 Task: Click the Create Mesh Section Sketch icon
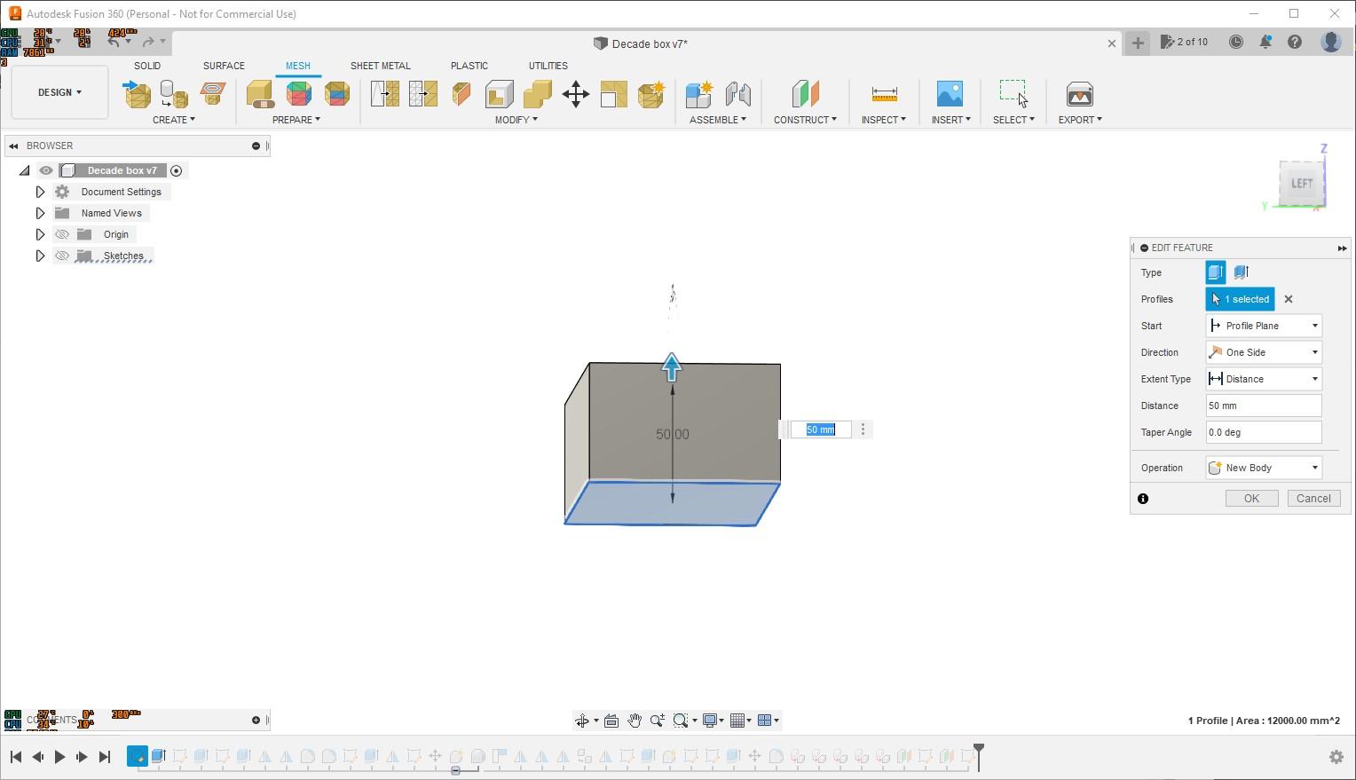[212, 94]
